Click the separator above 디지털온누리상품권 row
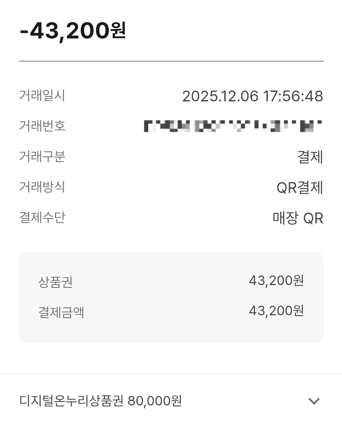 171,374
